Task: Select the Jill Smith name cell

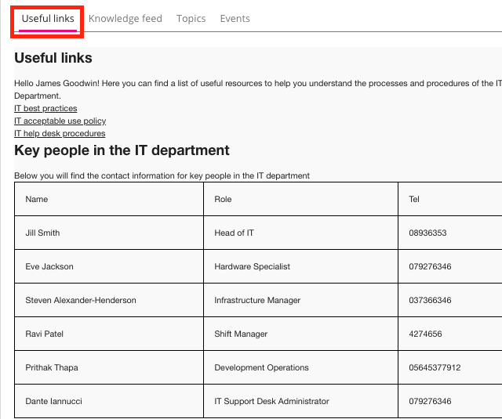Action: tap(42, 233)
